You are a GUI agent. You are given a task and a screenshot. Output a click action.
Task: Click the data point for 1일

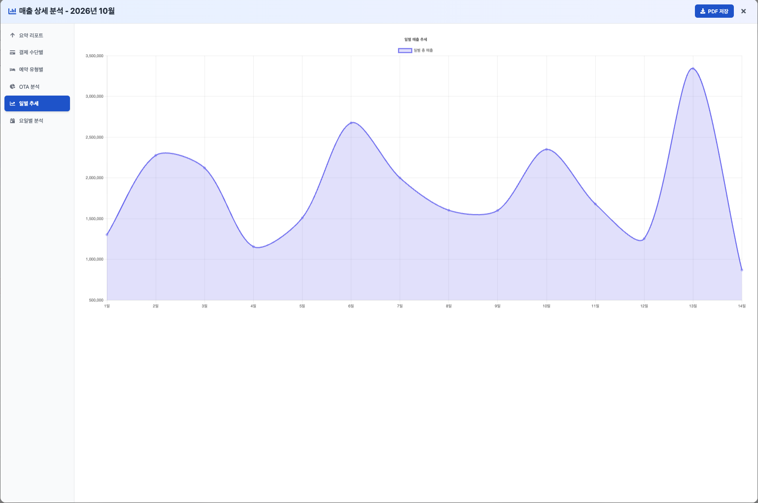107,235
